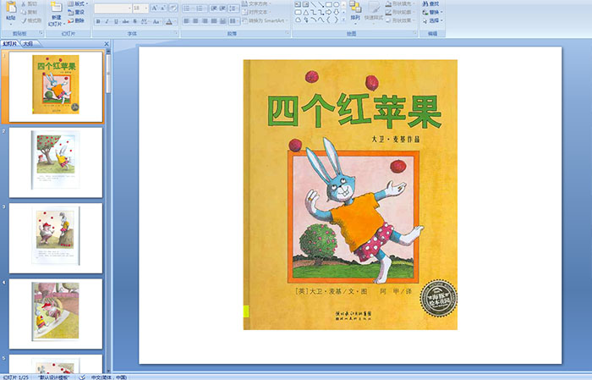Open the Layout (版式) dropdown

pos(78,3)
